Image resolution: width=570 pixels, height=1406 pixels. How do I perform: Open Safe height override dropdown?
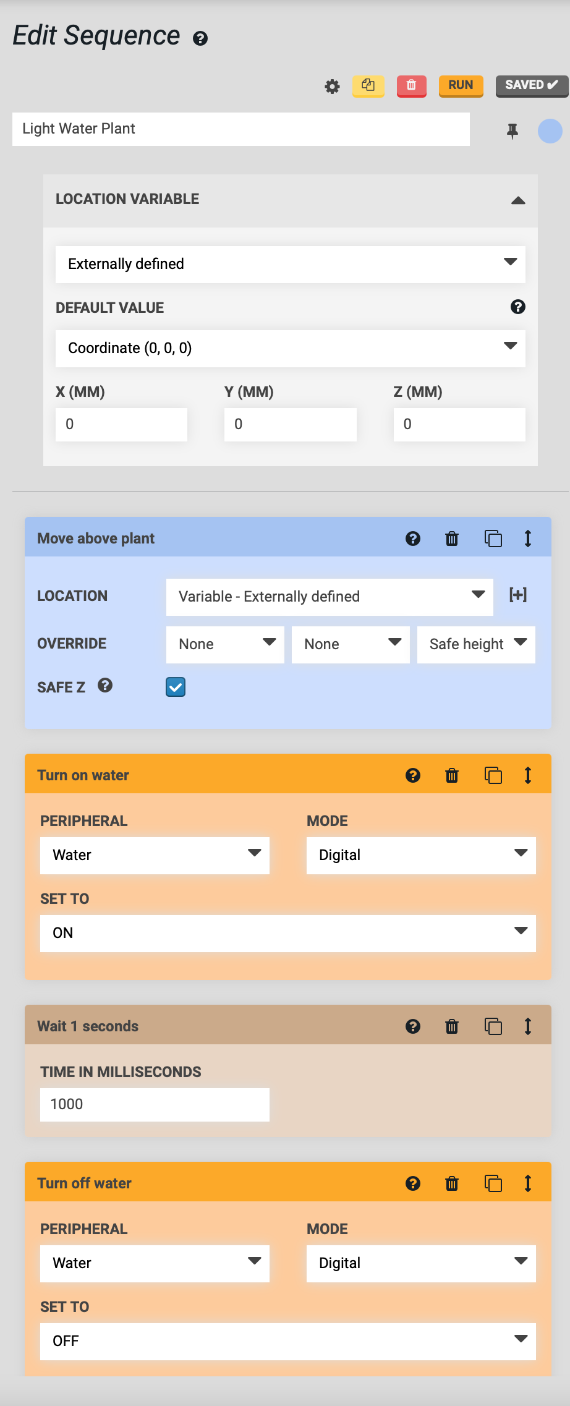(476, 644)
